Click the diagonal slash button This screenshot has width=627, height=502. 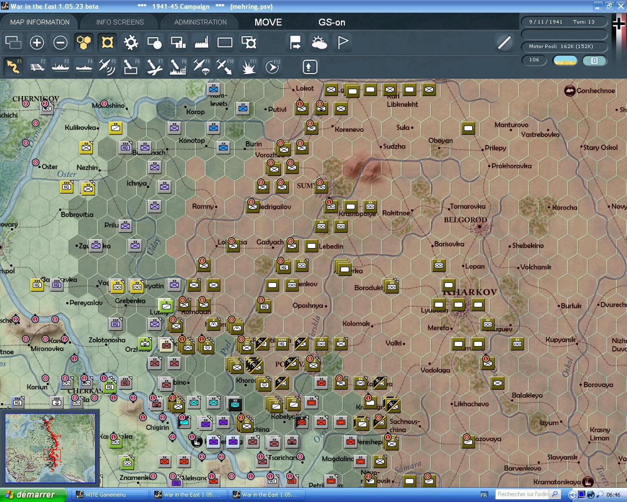point(504,43)
